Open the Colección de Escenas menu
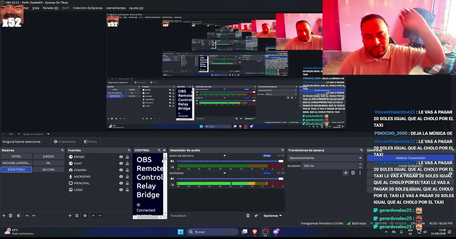The height and width of the screenshot is (239, 456). pyautogui.click(x=88, y=8)
